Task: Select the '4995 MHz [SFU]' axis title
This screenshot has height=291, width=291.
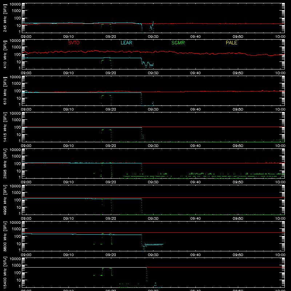Action: tap(5, 200)
